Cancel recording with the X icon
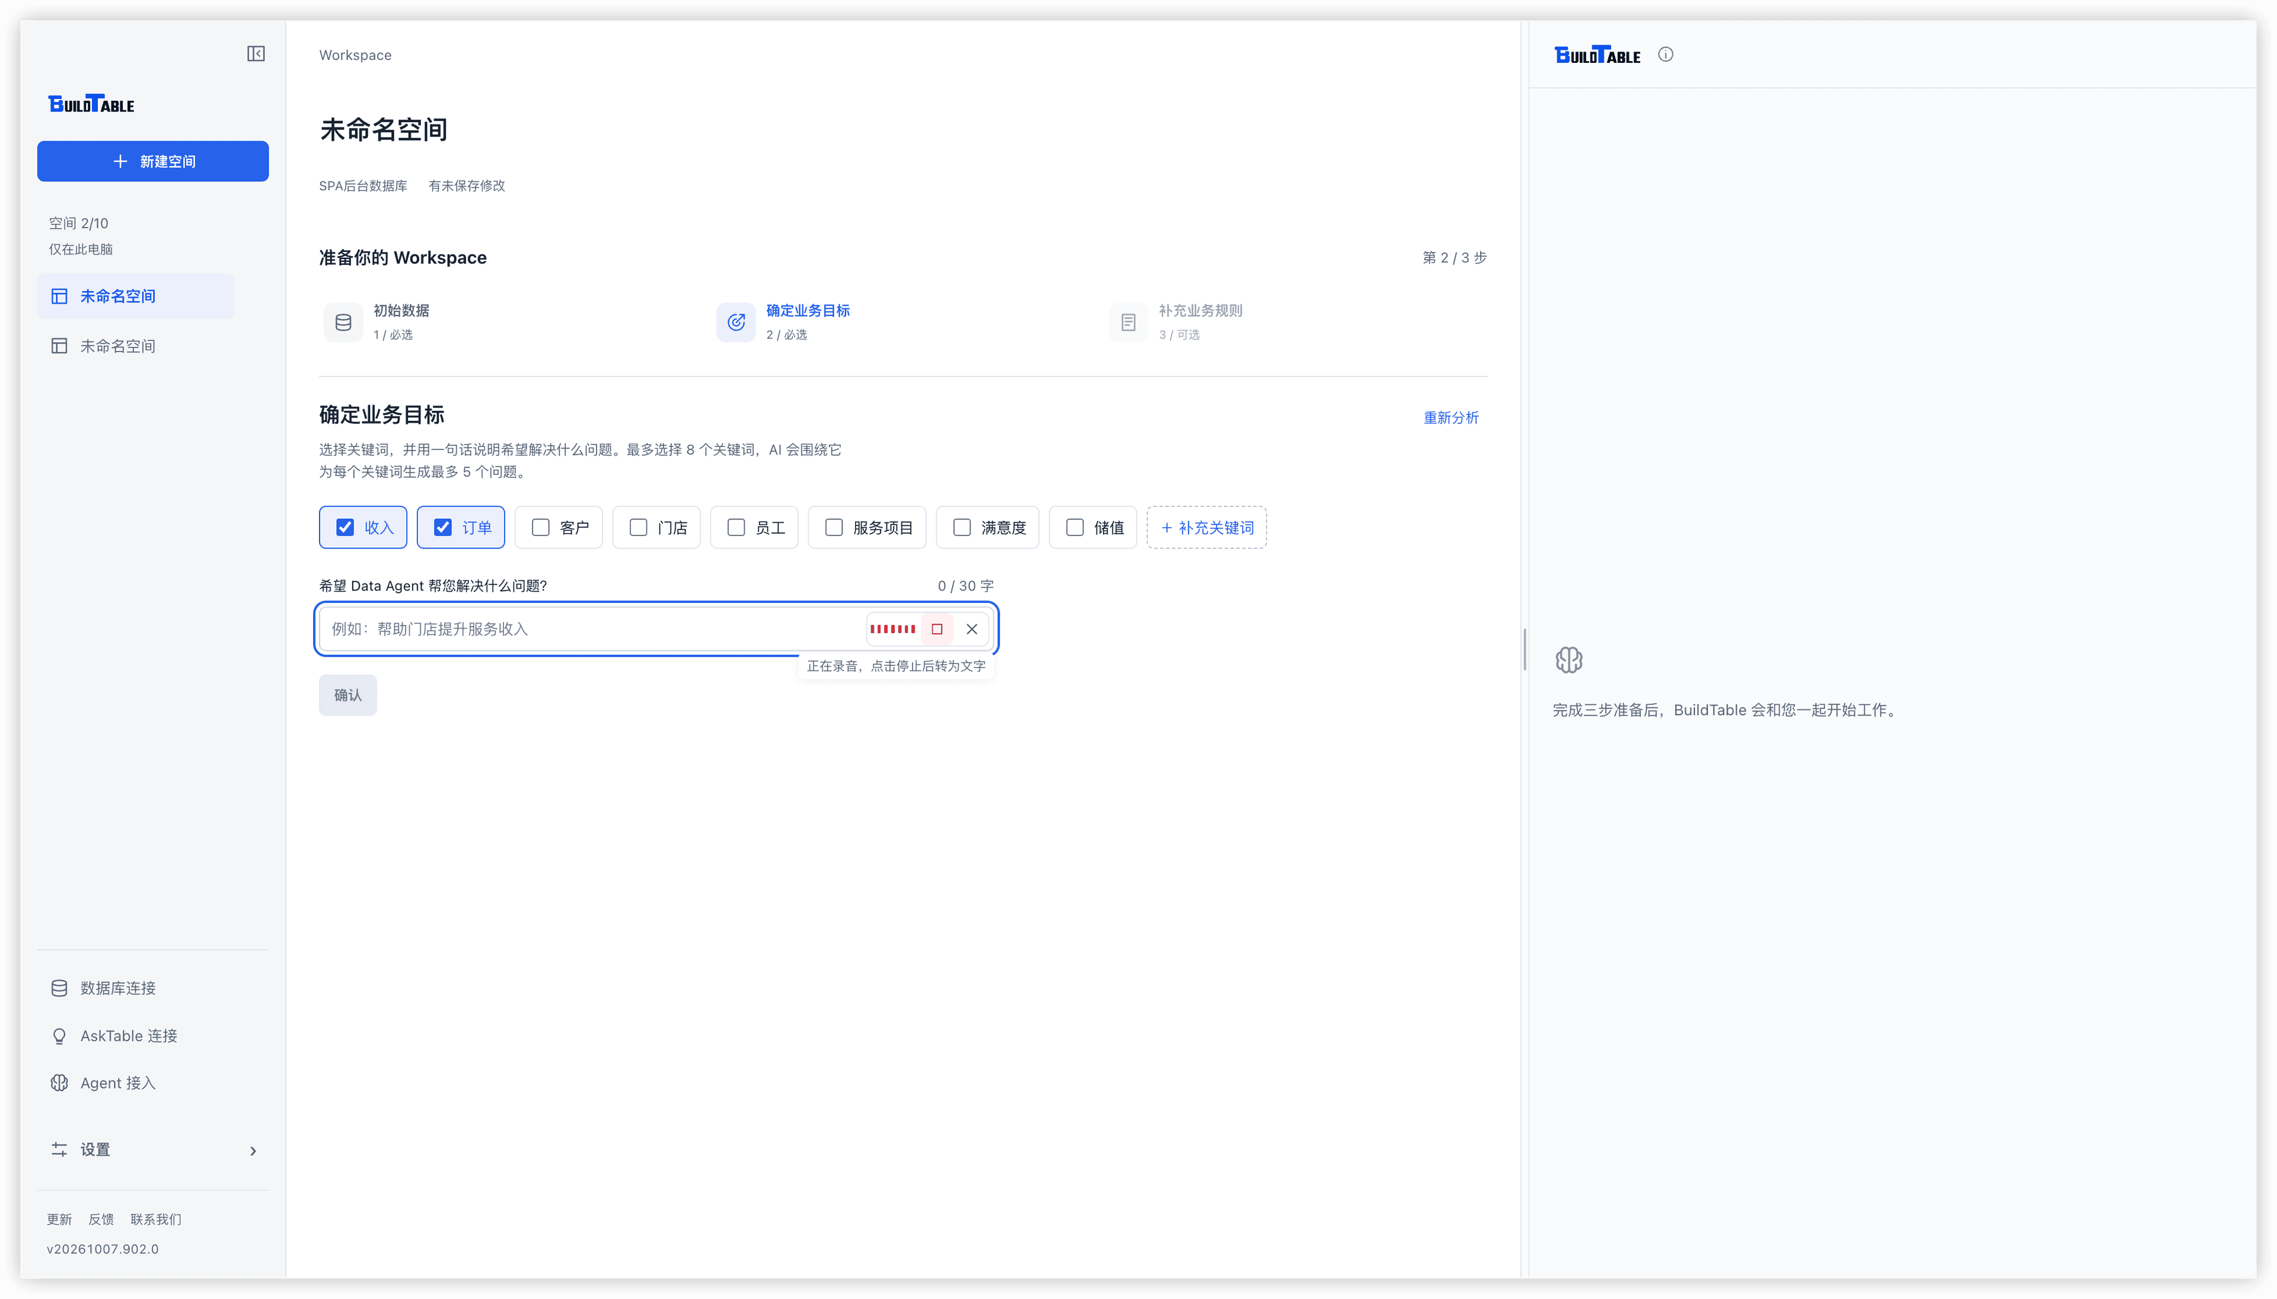The height and width of the screenshot is (1299, 2277). (x=972, y=629)
